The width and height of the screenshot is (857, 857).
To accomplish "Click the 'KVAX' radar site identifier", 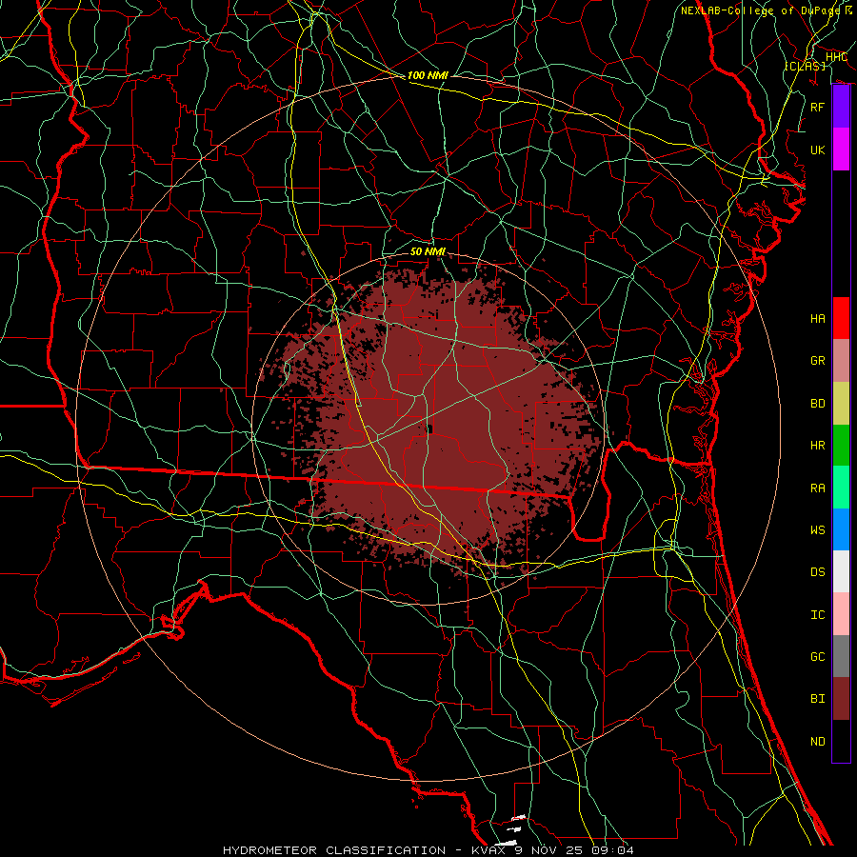I will point(489,850).
